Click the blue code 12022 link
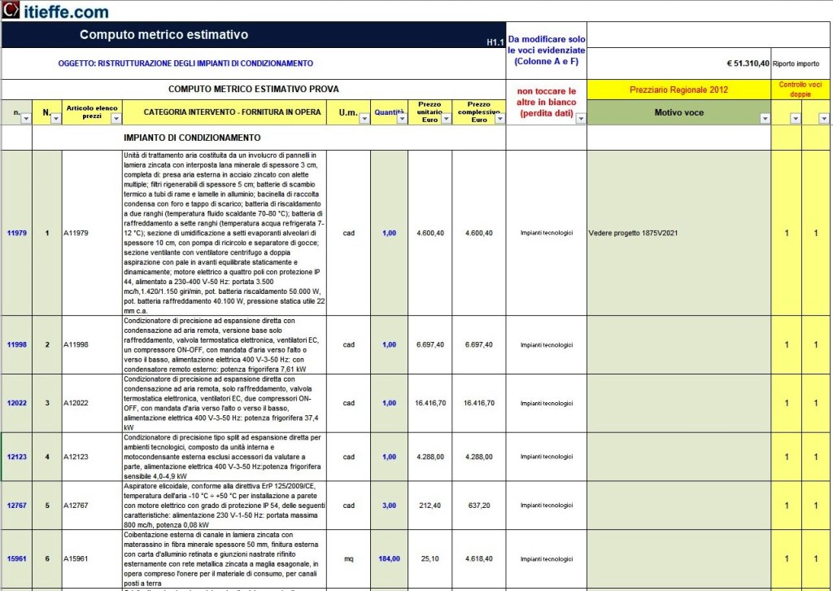Screen dimensions: 833x591 [x=17, y=403]
